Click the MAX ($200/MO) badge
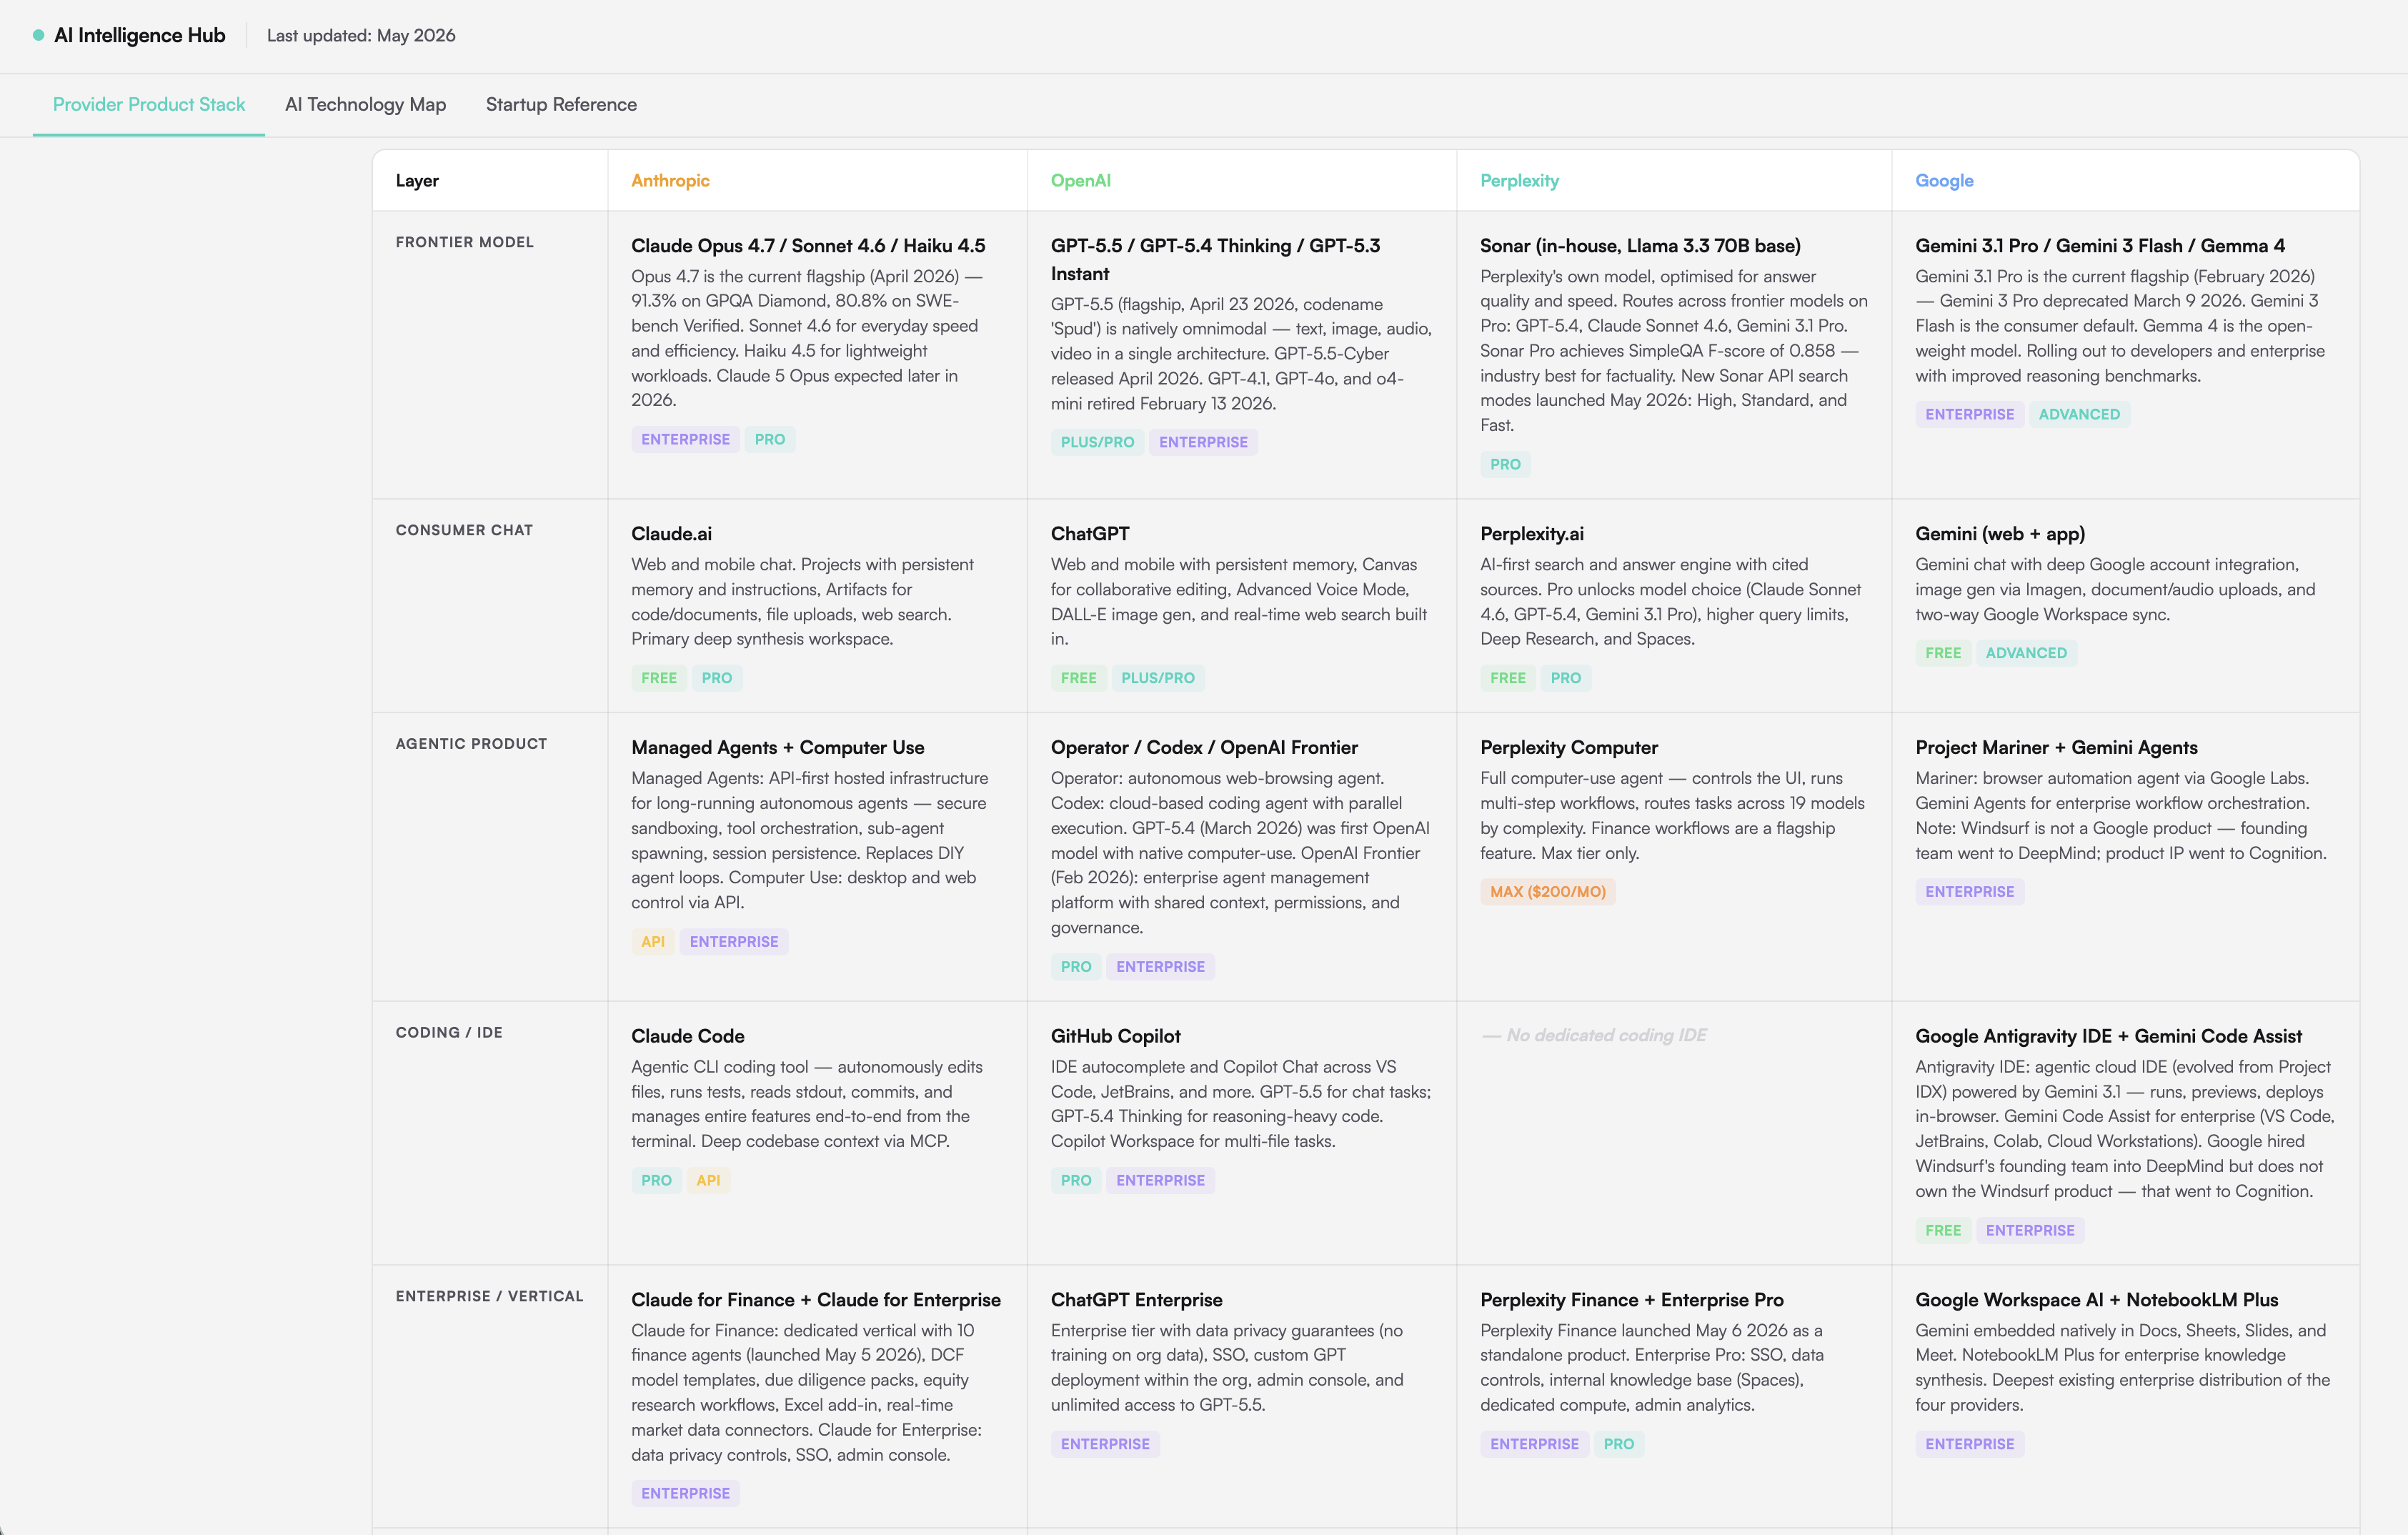 click(x=1547, y=891)
